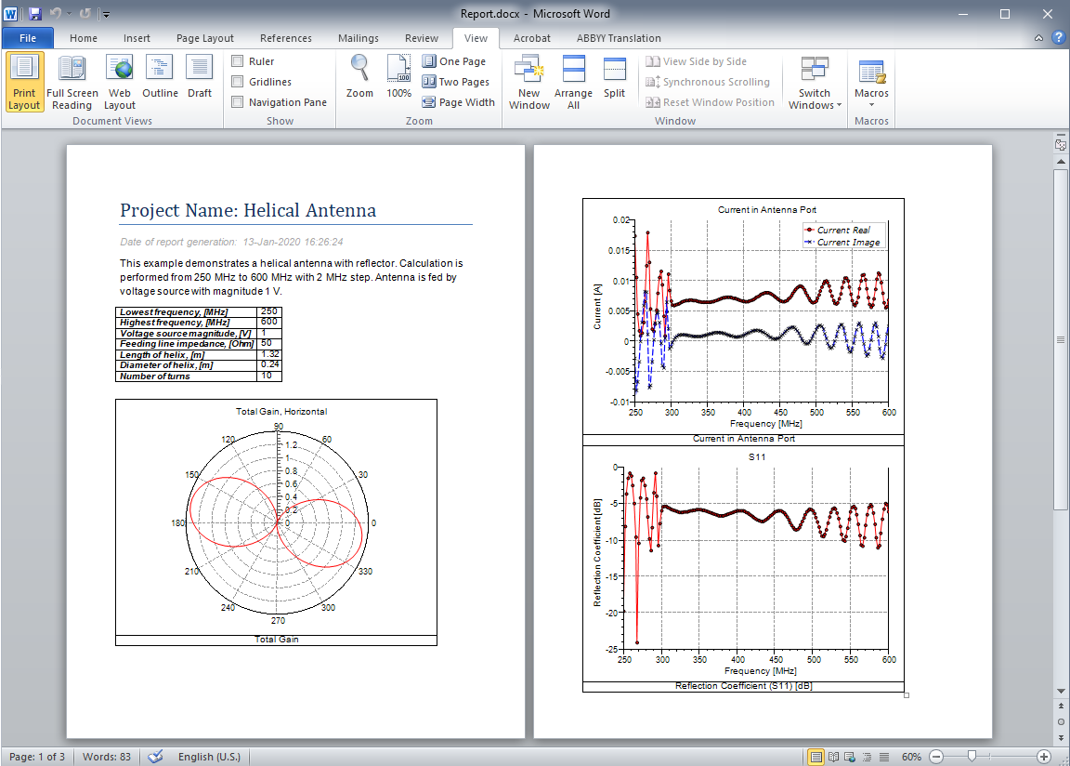Screen dimensions: 1070x766
Task: Set zoom to 100% icon
Action: (x=398, y=76)
